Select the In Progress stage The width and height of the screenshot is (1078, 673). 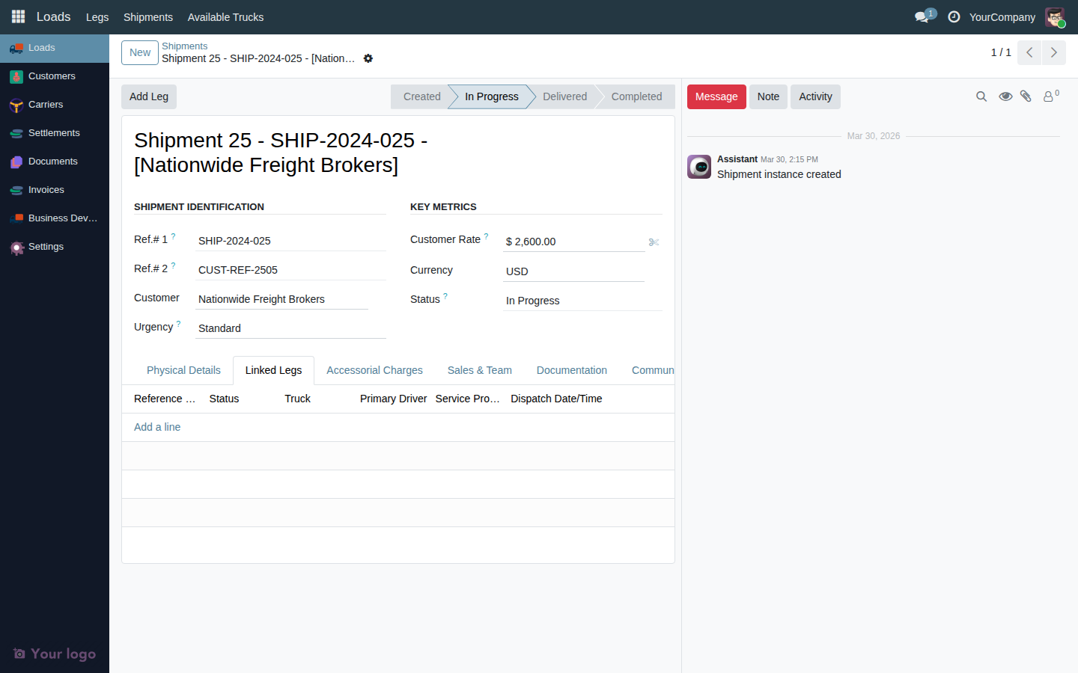click(491, 96)
